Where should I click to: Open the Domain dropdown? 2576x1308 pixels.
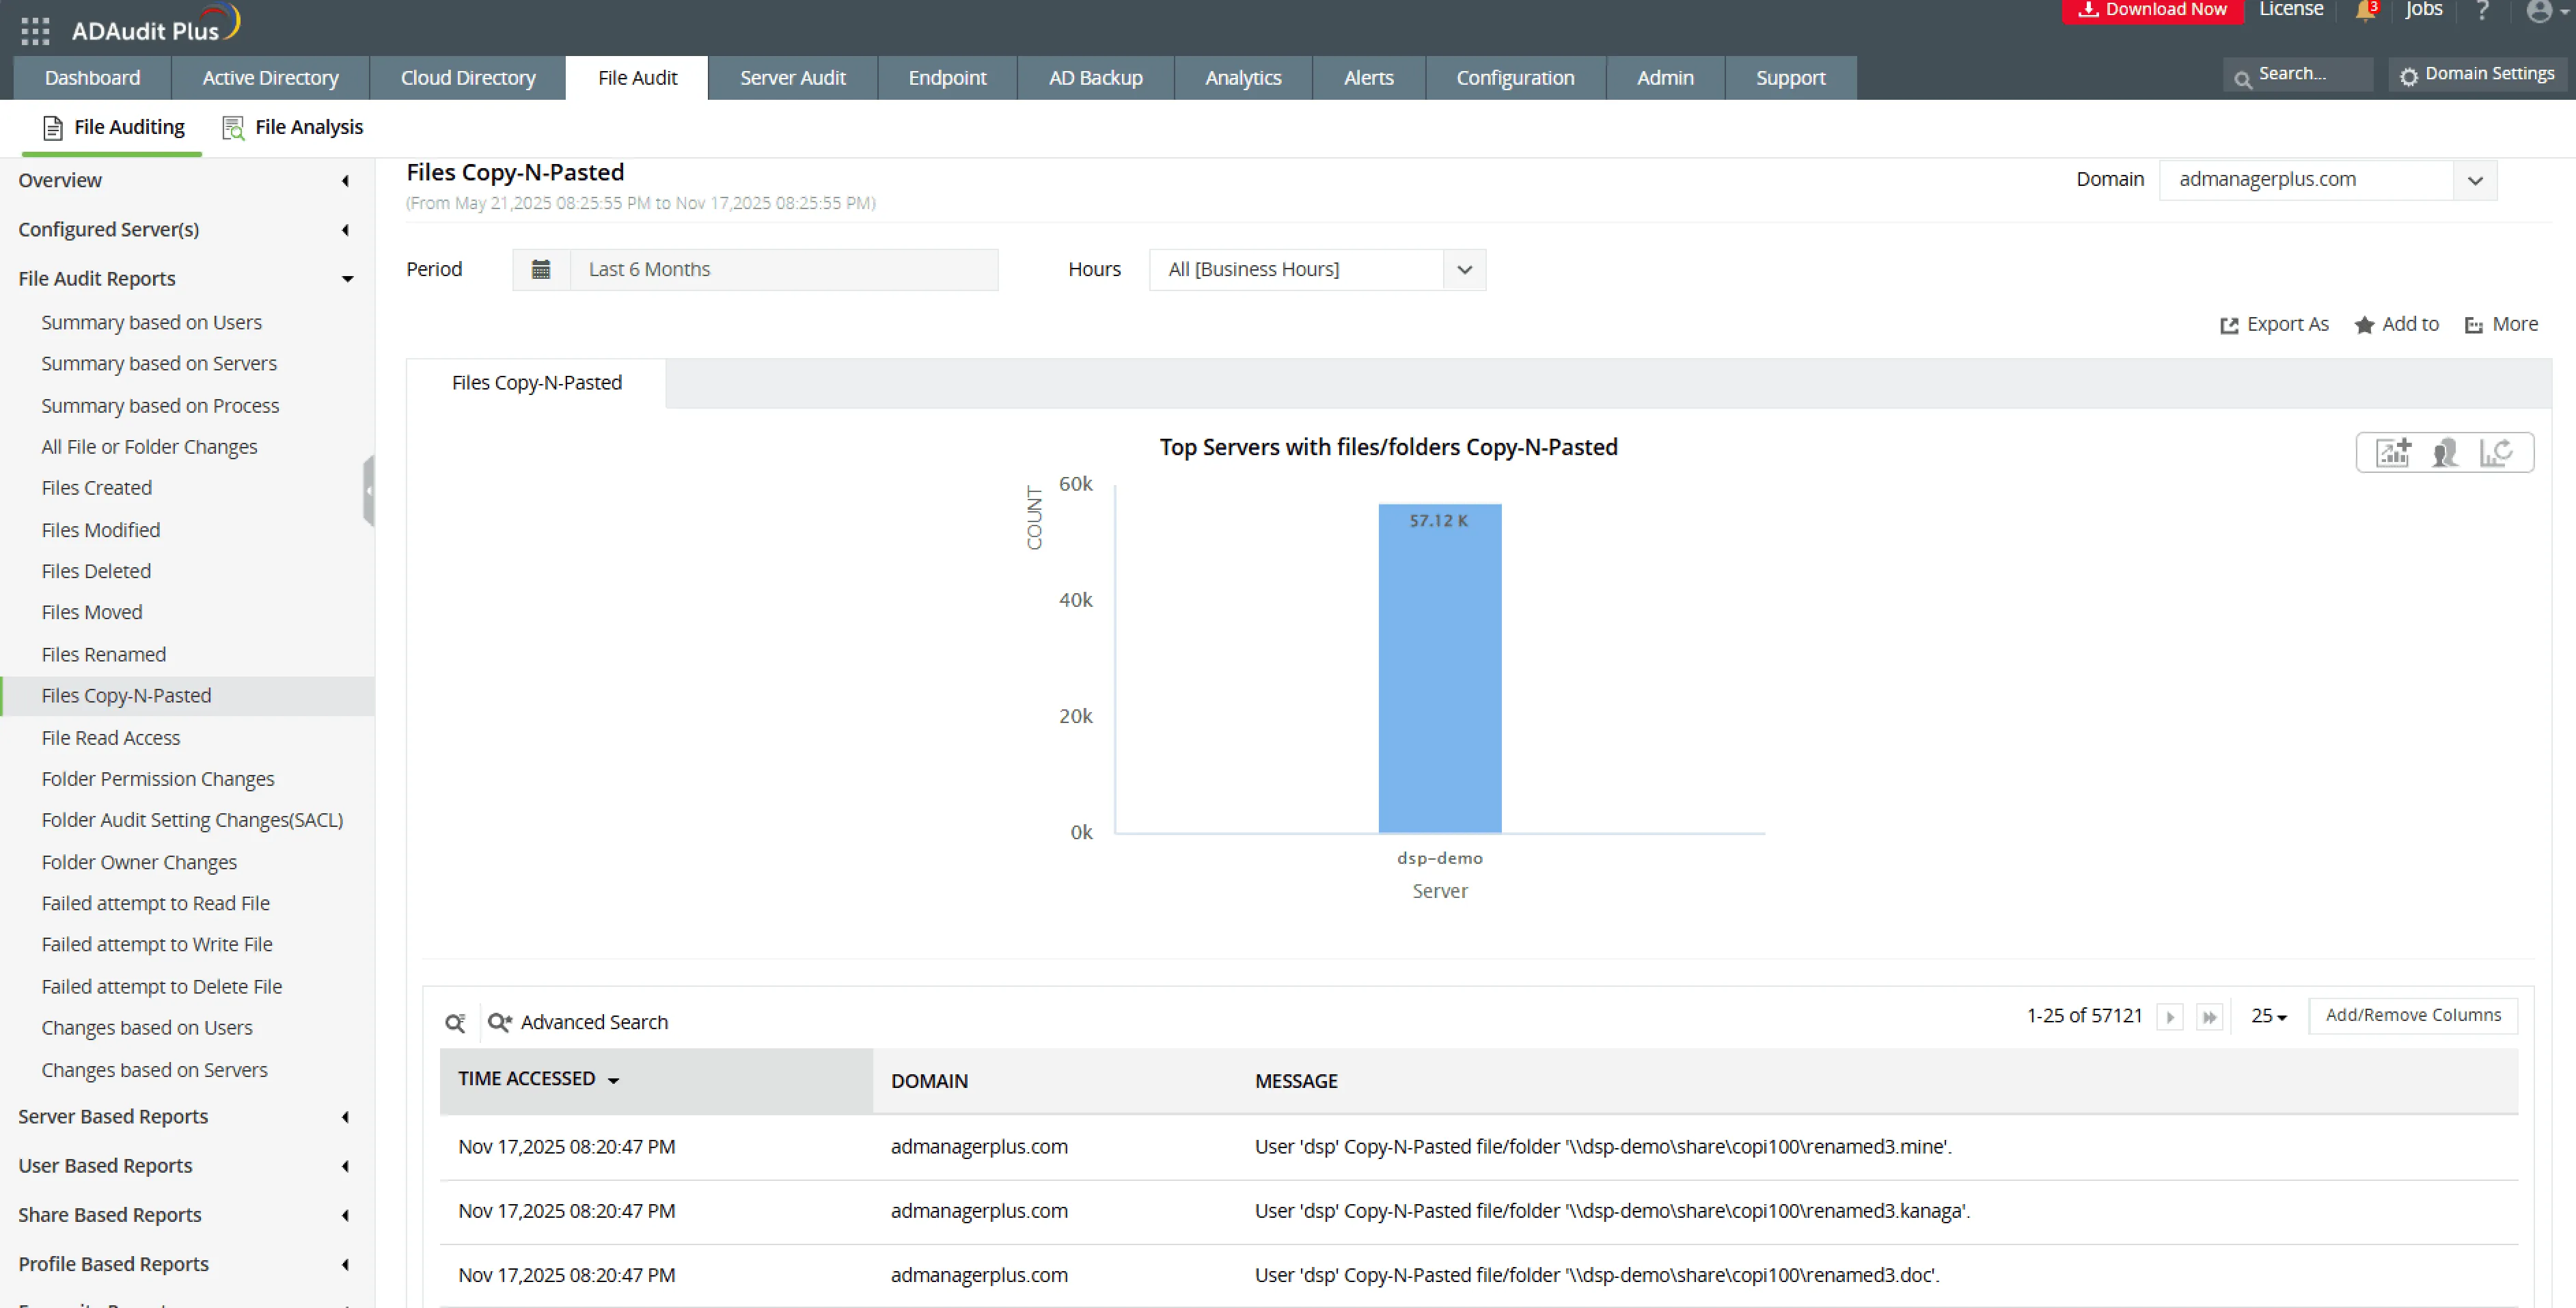click(2328, 181)
